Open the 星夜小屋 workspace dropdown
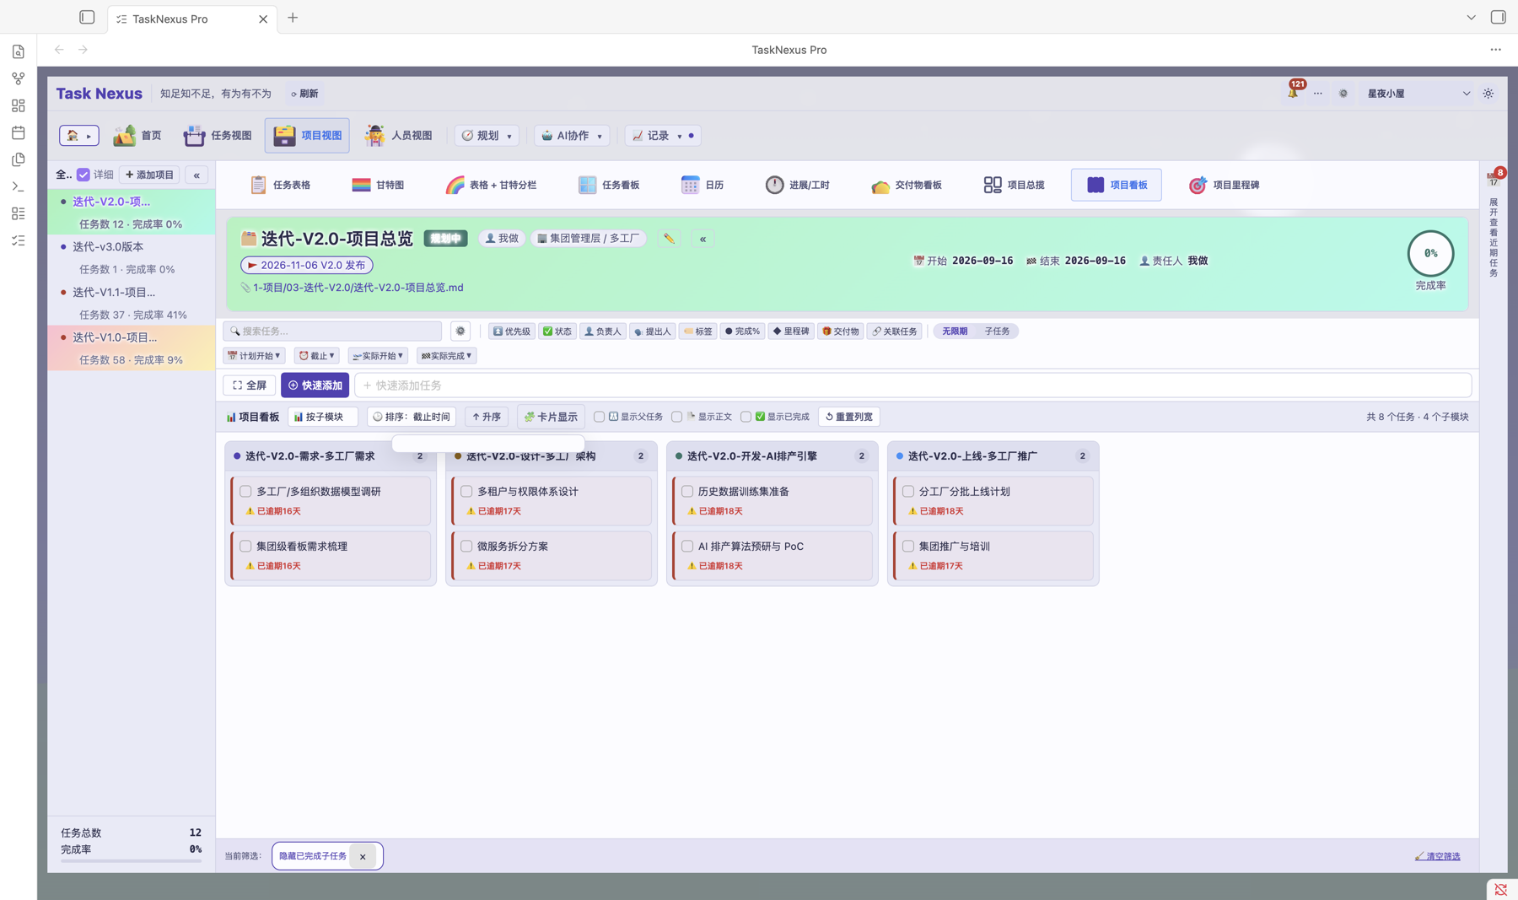Screen dimensions: 1518x900 1418,94
